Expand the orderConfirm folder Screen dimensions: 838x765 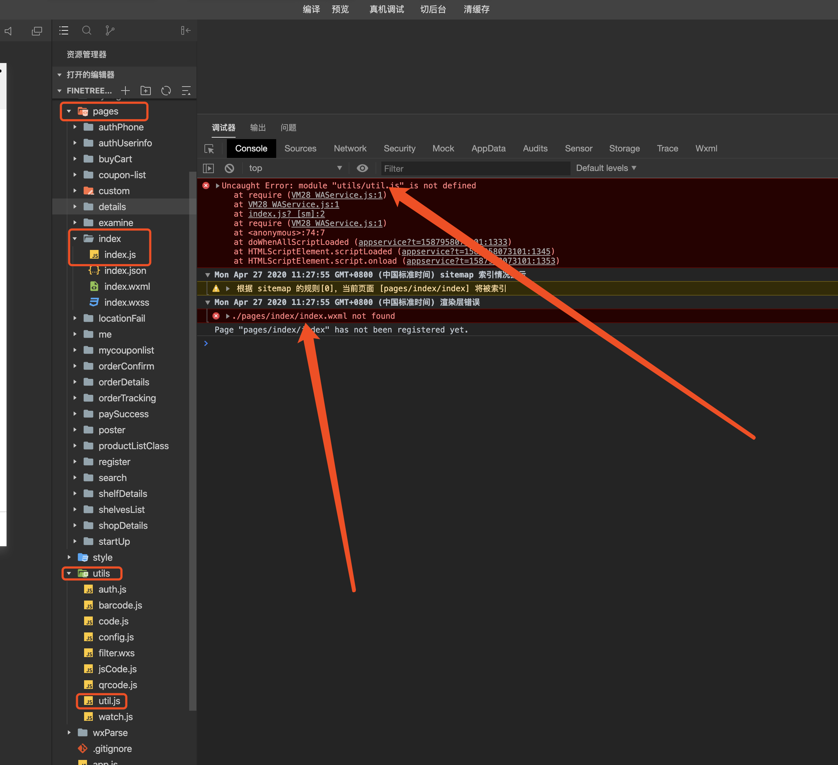coord(126,366)
